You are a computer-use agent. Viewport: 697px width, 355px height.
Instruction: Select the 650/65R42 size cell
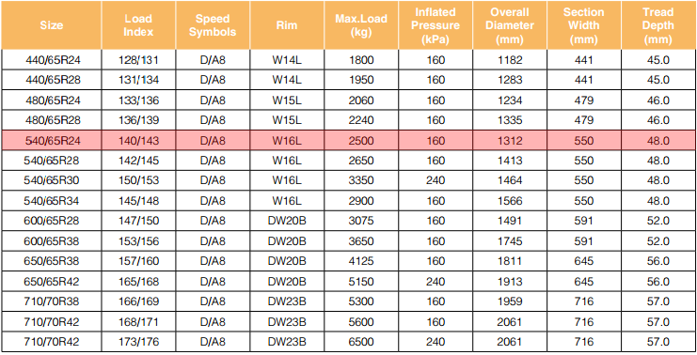pos(52,282)
